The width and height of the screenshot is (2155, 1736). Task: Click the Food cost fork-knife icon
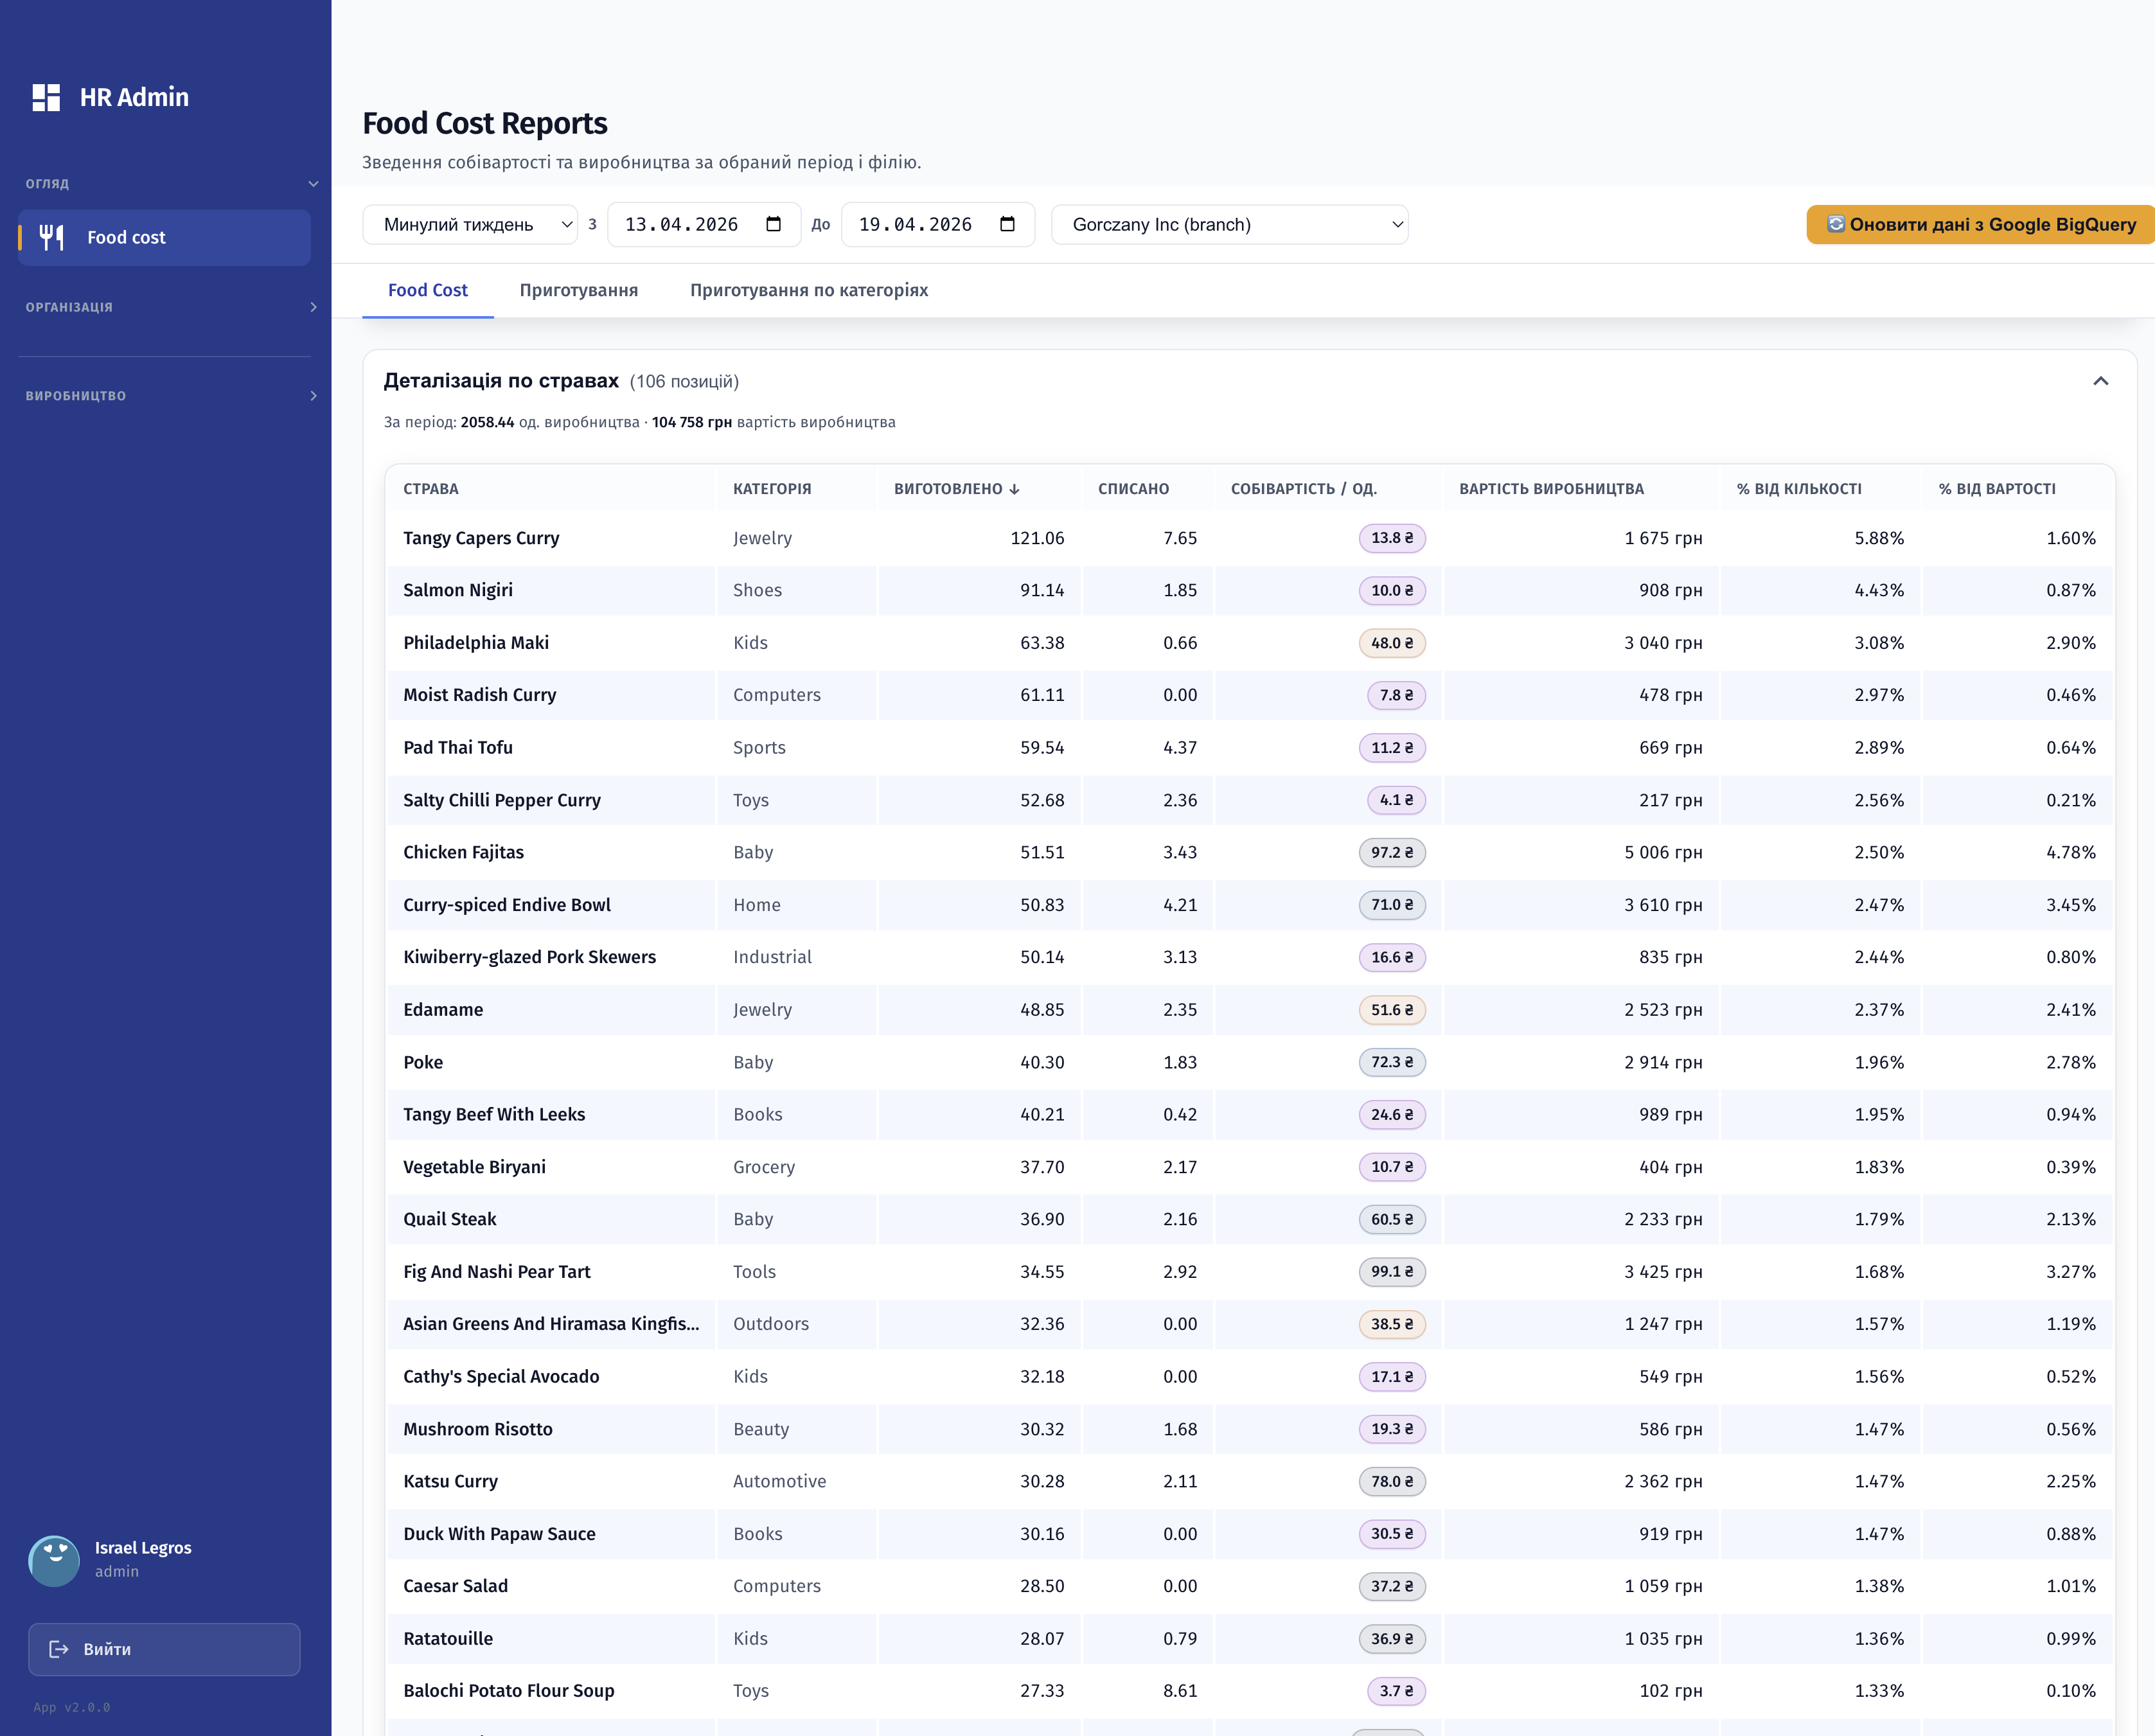point(52,237)
